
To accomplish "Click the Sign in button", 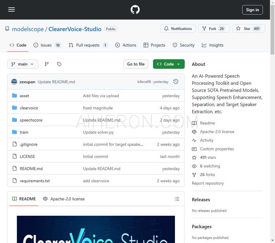I will tap(253, 10).
